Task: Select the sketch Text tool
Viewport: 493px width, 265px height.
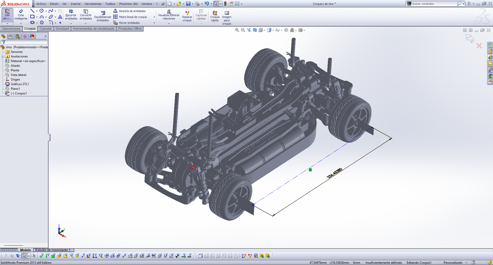Action: [60, 17]
